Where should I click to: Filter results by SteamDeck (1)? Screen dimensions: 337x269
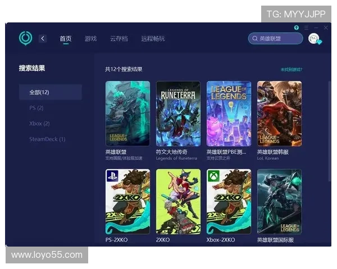pos(47,139)
